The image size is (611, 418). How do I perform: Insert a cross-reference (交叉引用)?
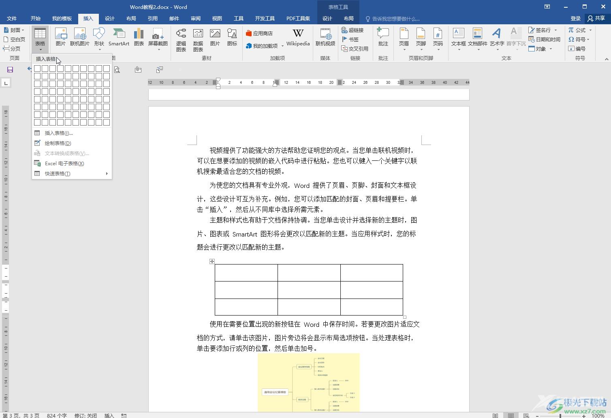click(355, 49)
